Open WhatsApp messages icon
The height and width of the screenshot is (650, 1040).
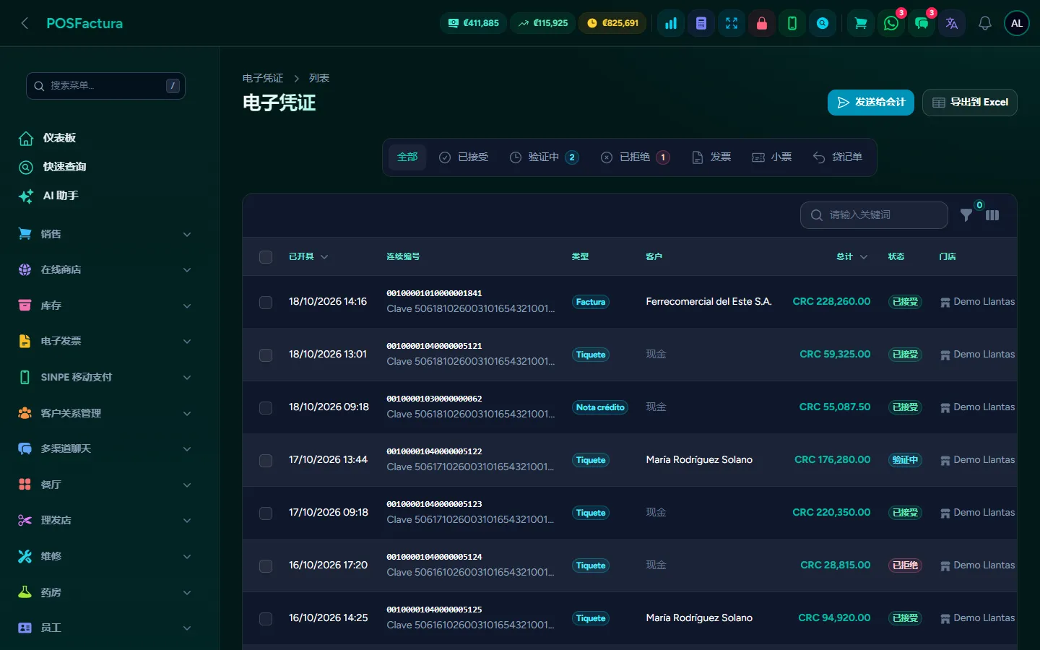(x=891, y=23)
